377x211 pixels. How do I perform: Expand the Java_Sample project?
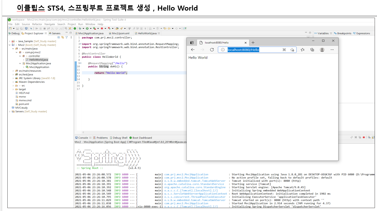(x=9, y=41)
